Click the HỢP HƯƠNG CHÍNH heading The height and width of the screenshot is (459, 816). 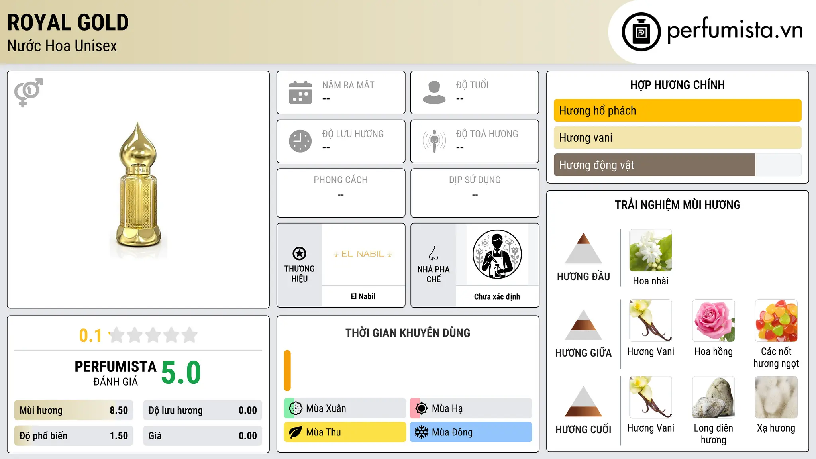click(677, 85)
